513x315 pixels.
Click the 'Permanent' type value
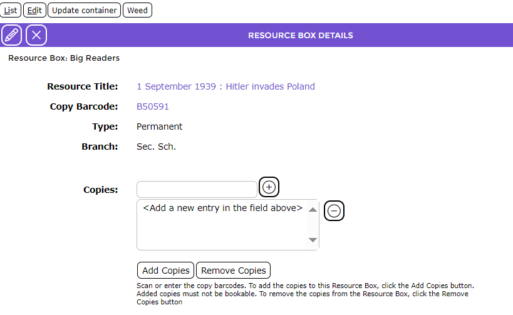click(159, 127)
